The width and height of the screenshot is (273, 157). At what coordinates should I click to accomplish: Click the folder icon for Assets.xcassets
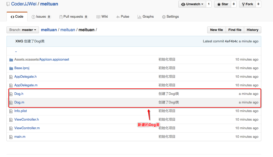11,60
